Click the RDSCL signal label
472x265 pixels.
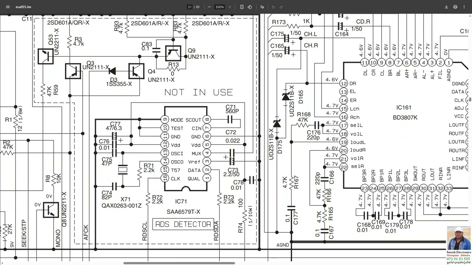[145, 231]
